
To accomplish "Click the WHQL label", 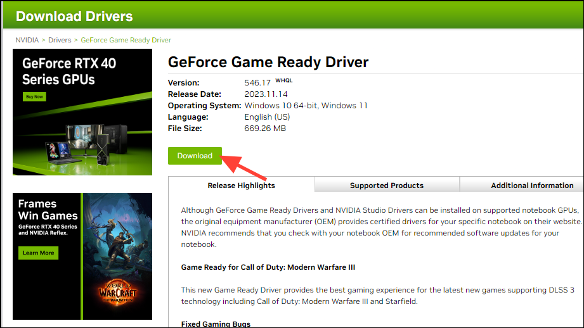I will [x=284, y=80].
